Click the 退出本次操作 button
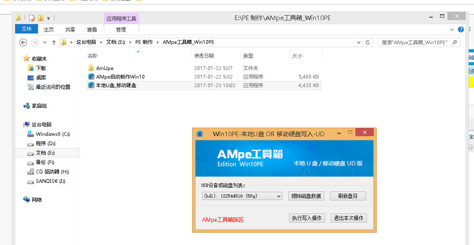 click(349, 218)
